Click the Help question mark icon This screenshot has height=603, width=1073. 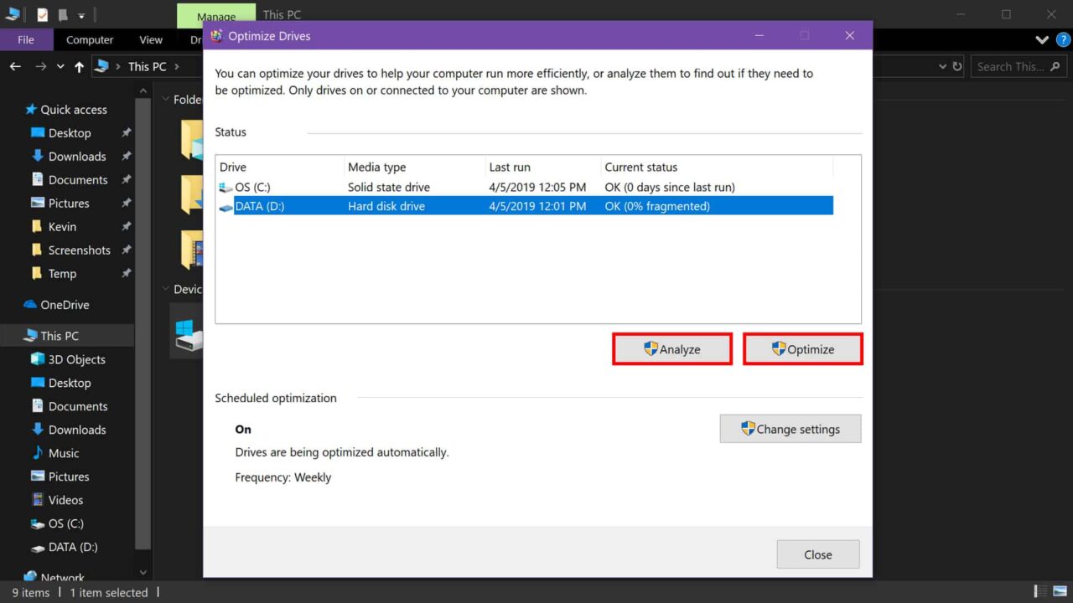coord(1063,39)
